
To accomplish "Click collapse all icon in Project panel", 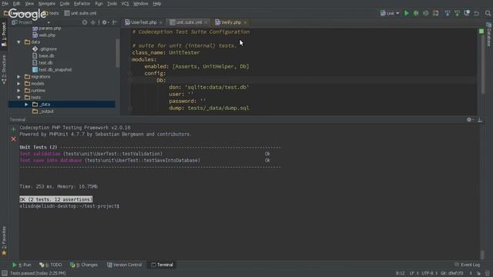I will pos(92,22).
